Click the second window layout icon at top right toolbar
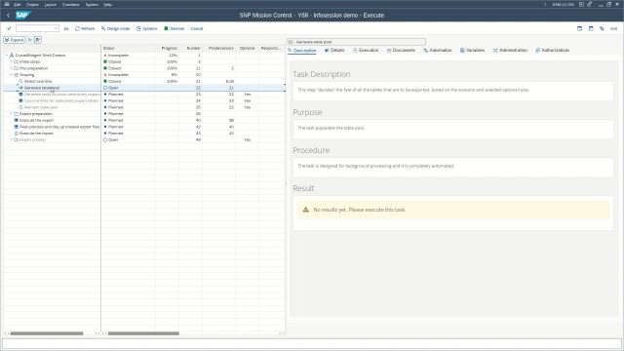This screenshot has height=351, width=624. 591,28
